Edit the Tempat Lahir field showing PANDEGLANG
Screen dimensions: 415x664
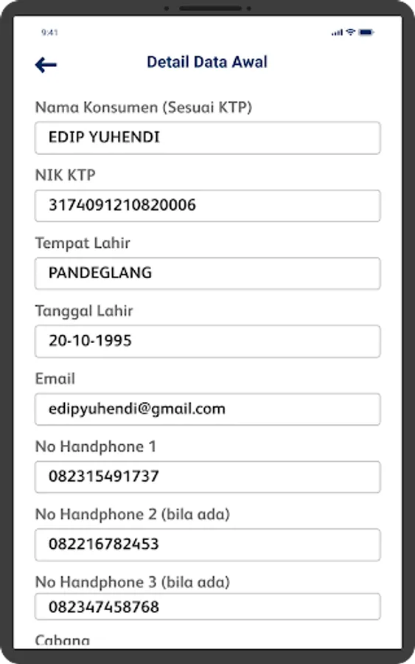(x=208, y=274)
